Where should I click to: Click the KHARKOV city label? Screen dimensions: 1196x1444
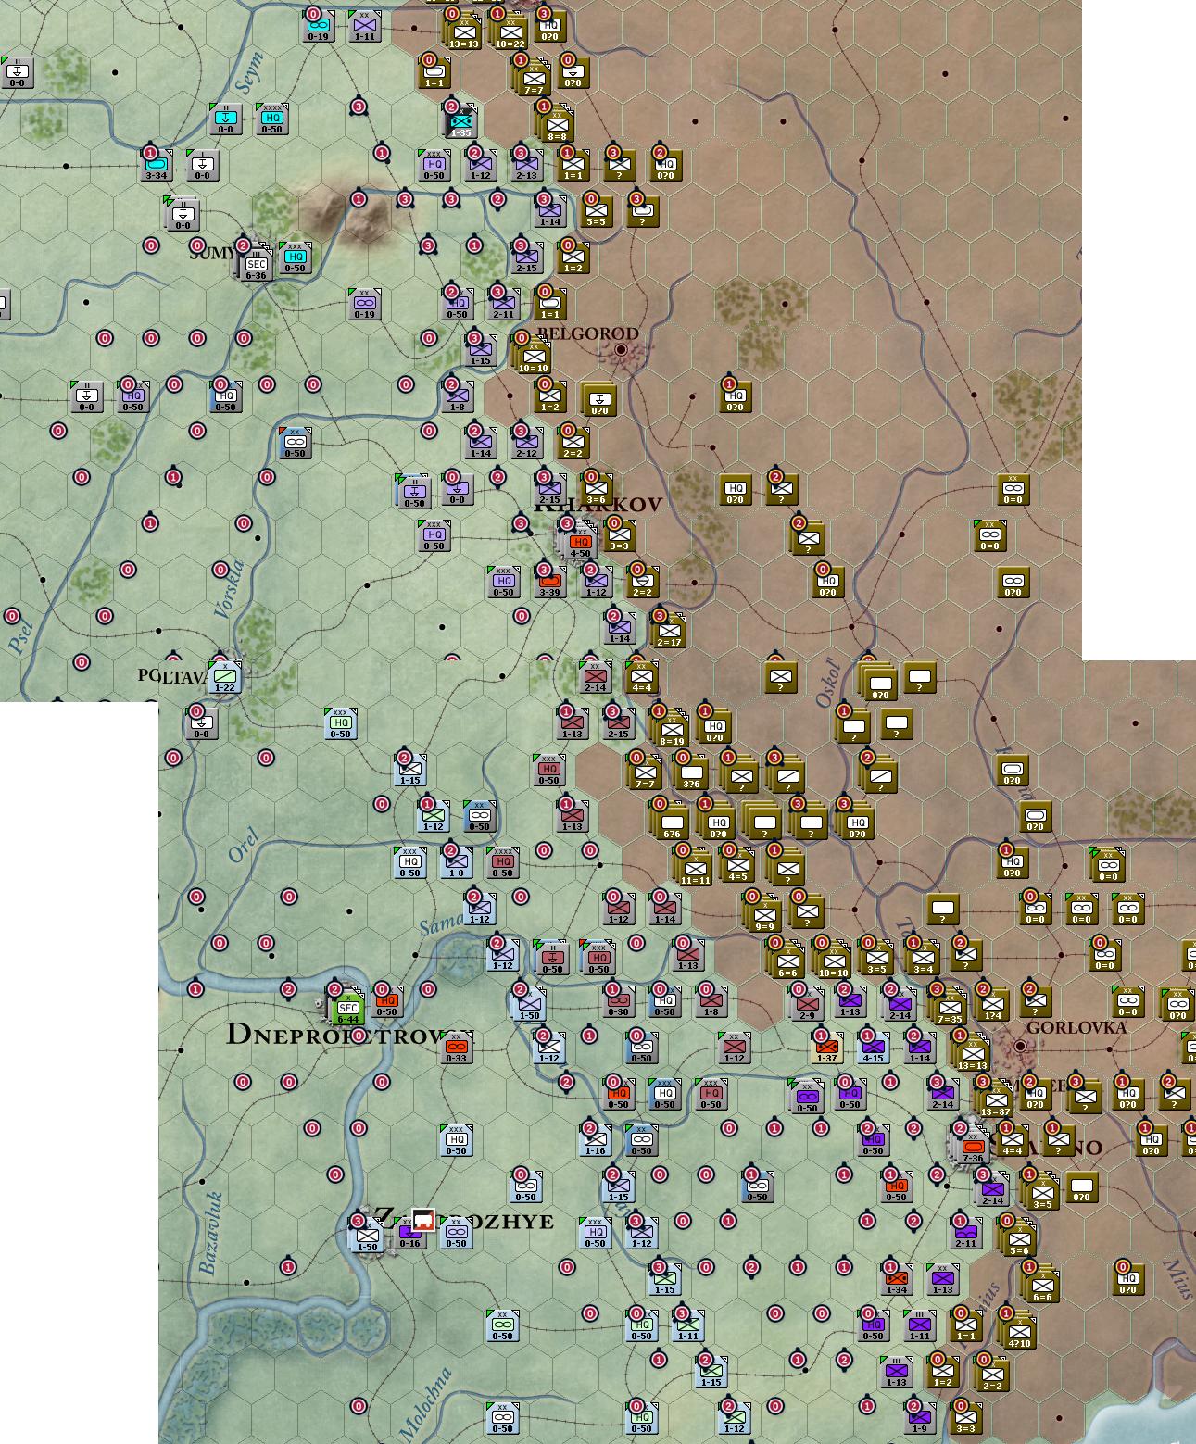coord(598,505)
